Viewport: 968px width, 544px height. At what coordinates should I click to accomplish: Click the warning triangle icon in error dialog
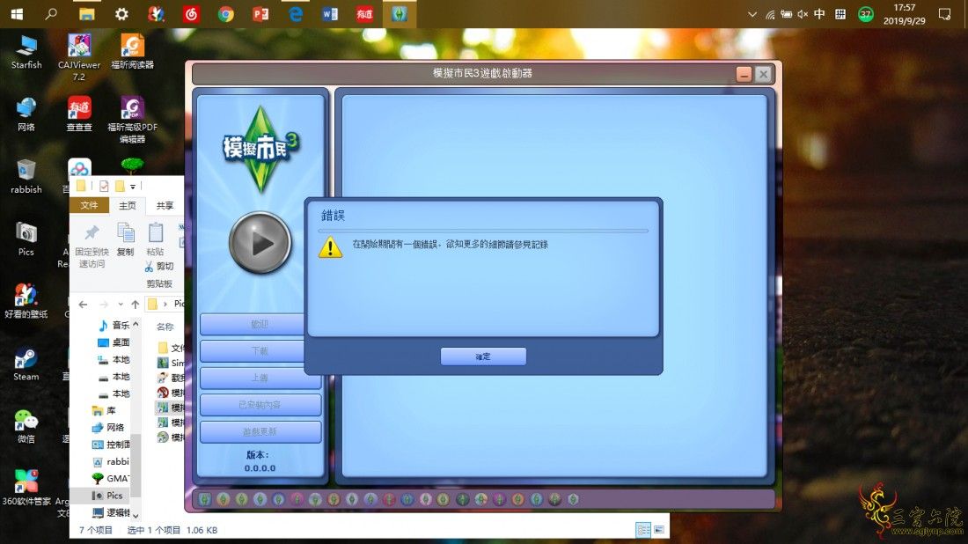330,247
